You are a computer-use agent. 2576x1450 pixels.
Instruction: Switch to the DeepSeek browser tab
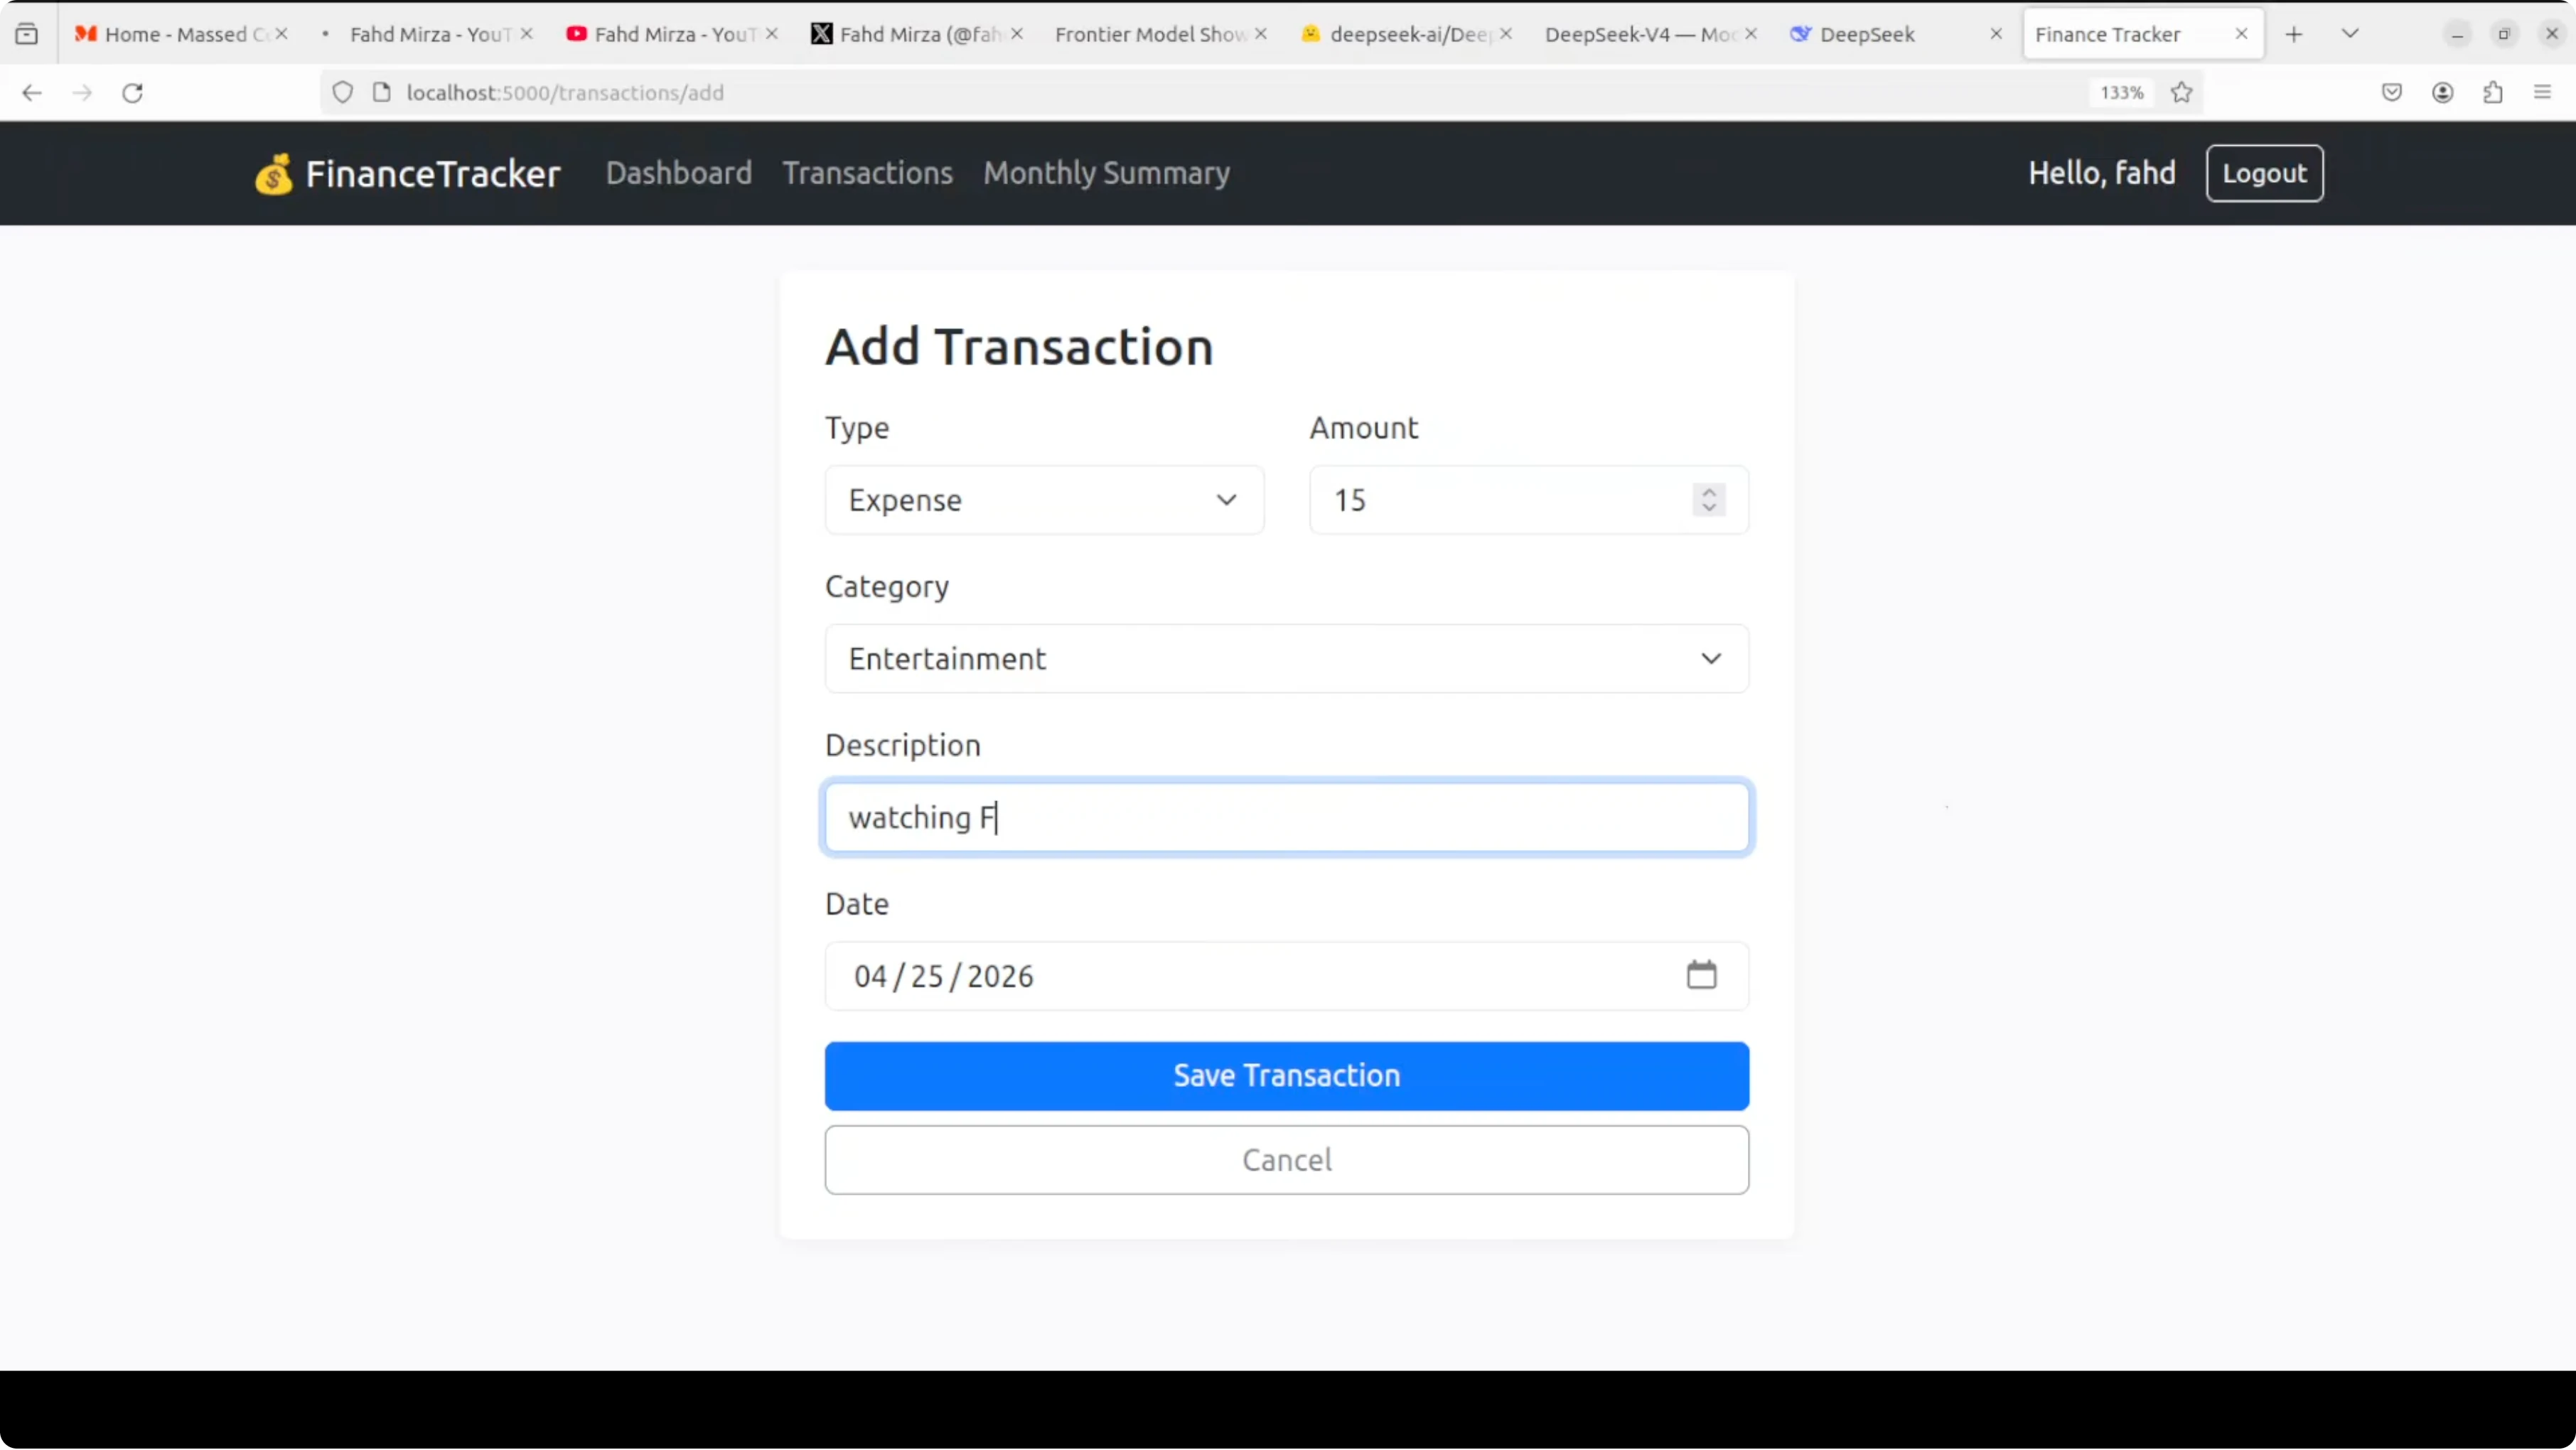1866,34
